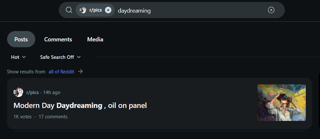Image resolution: width=320 pixels, height=139 pixels.
Task: Click the 17 comments count
Action: point(53,117)
